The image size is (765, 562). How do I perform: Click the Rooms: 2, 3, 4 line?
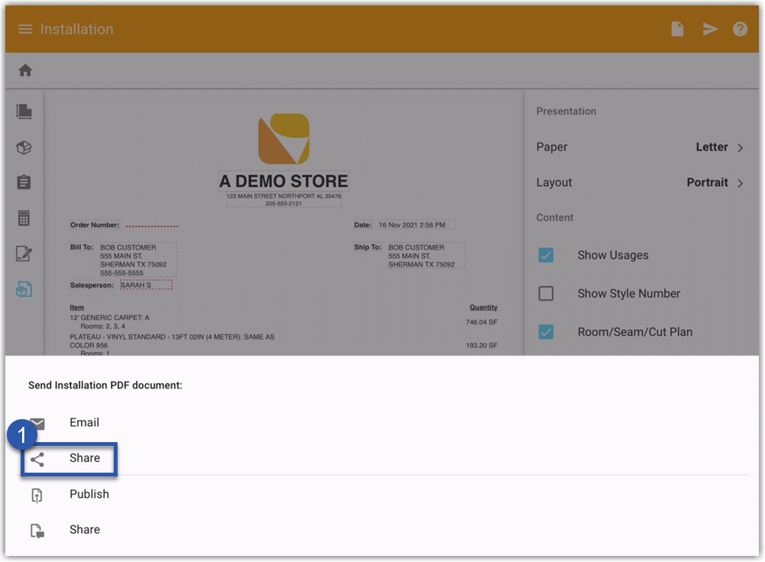[x=102, y=326]
